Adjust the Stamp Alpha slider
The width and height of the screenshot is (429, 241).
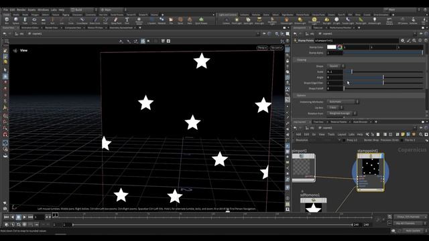point(383,53)
